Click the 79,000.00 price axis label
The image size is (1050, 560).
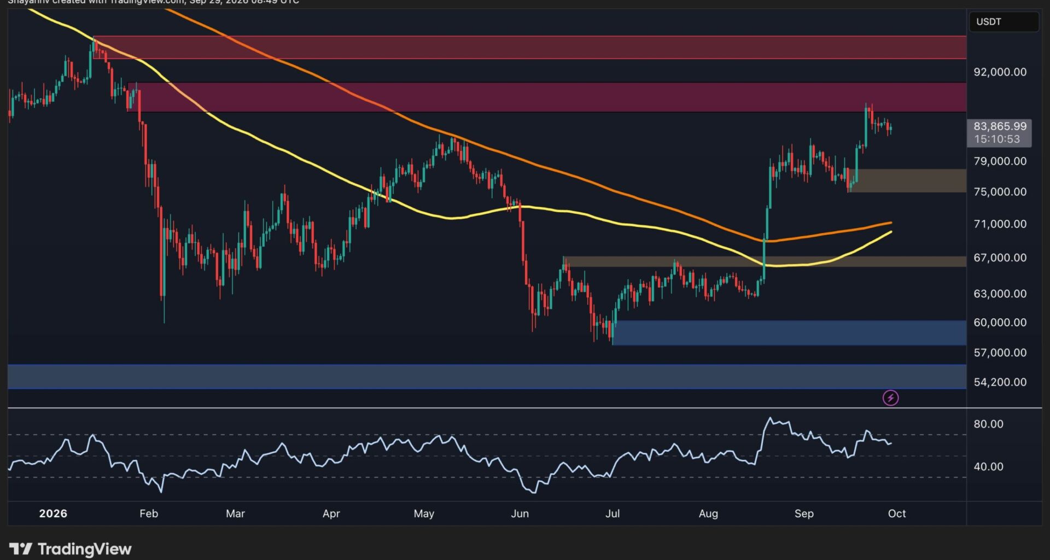(x=1000, y=161)
